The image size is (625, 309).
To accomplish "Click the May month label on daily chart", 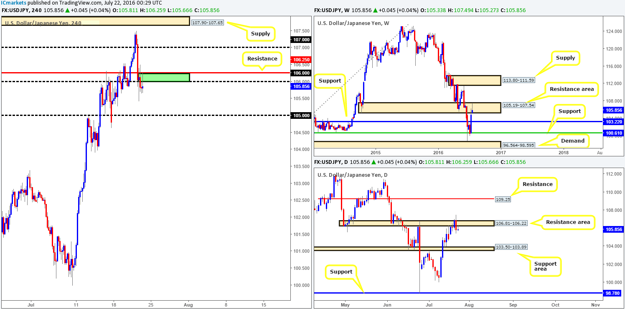I will pos(345,304).
